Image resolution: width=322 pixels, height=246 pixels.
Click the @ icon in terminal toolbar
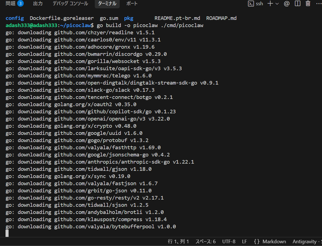[287, 4]
